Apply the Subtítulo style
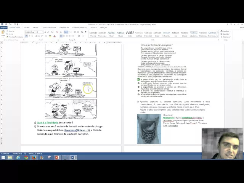Screen dimensions: 244x183 coord(139,34)
